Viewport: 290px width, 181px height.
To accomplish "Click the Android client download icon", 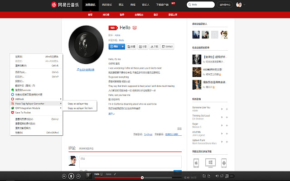I will [x=224, y=163].
